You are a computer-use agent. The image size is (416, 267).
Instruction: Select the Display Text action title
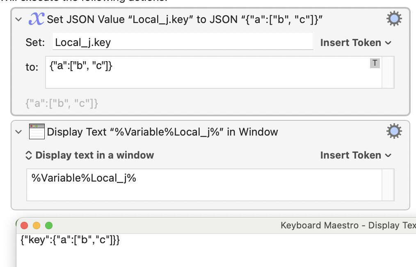(162, 132)
